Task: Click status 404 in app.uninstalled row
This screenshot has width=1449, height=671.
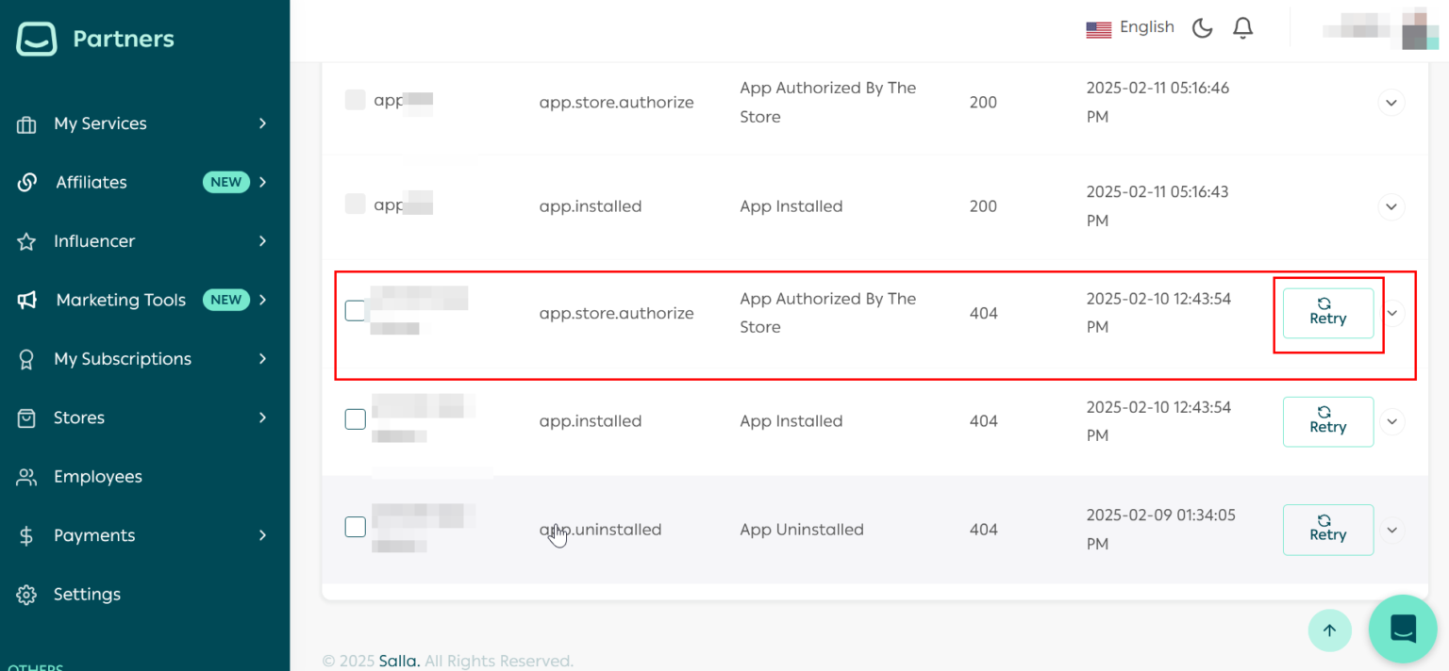Action: pos(983,530)
